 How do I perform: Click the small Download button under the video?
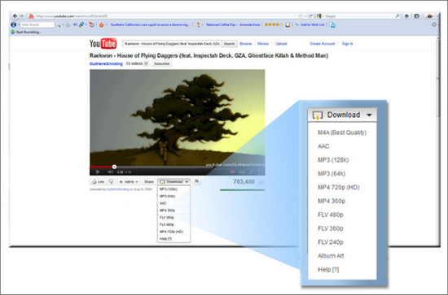174,181
